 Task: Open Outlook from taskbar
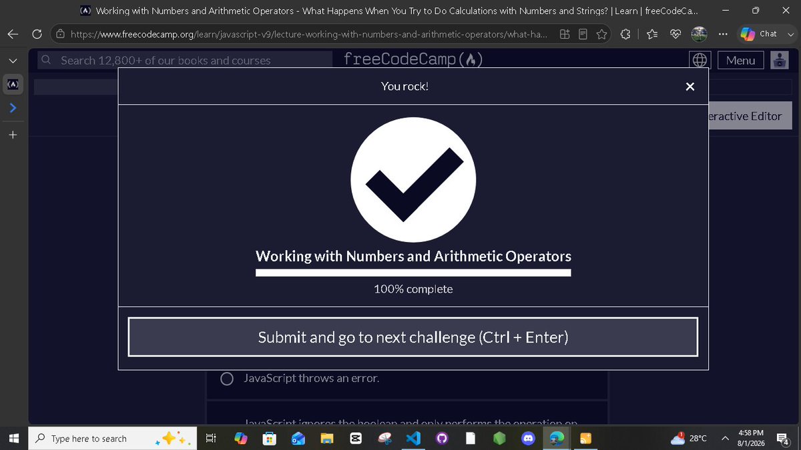(x=298, y=438)
